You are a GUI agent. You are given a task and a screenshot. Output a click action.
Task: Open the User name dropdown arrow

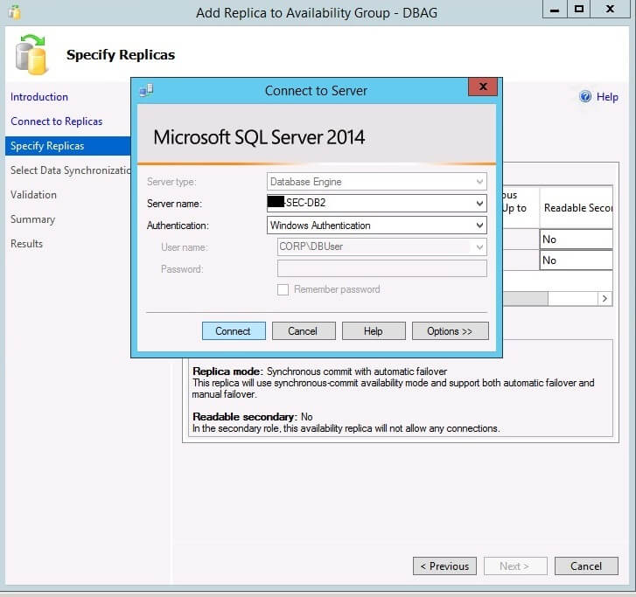click(x=479, y=247)
